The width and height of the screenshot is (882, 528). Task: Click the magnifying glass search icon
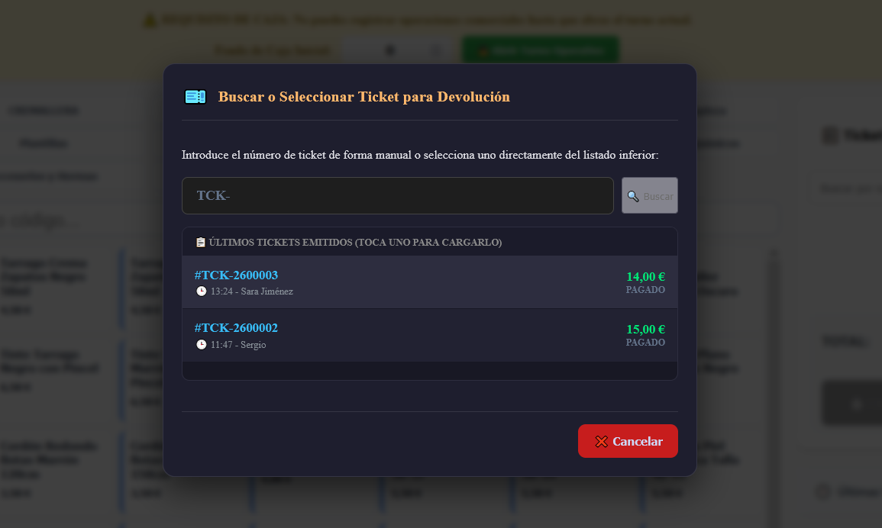coord(633,196)
